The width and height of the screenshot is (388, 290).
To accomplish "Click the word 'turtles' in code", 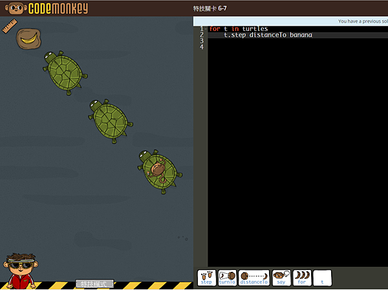I will [x=255, y=28].
